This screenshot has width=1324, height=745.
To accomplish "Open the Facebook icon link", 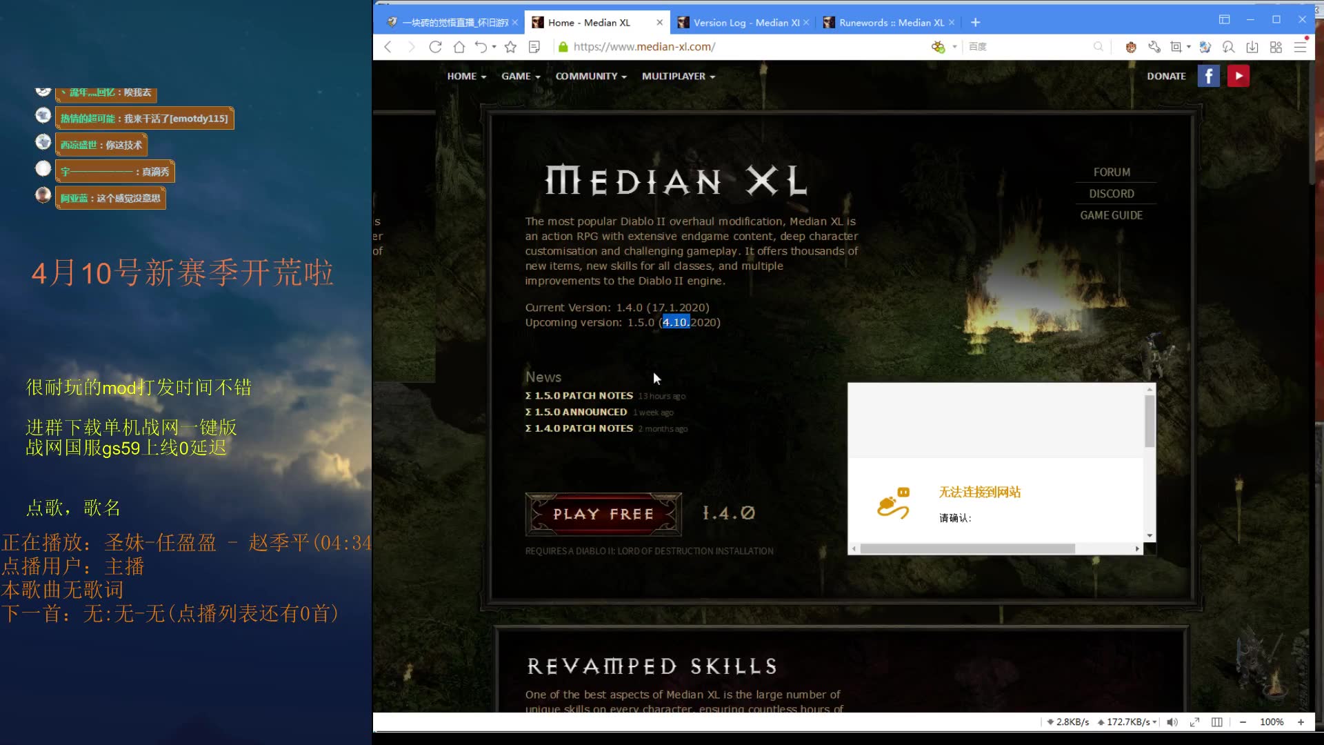I will pos(1209,76).
